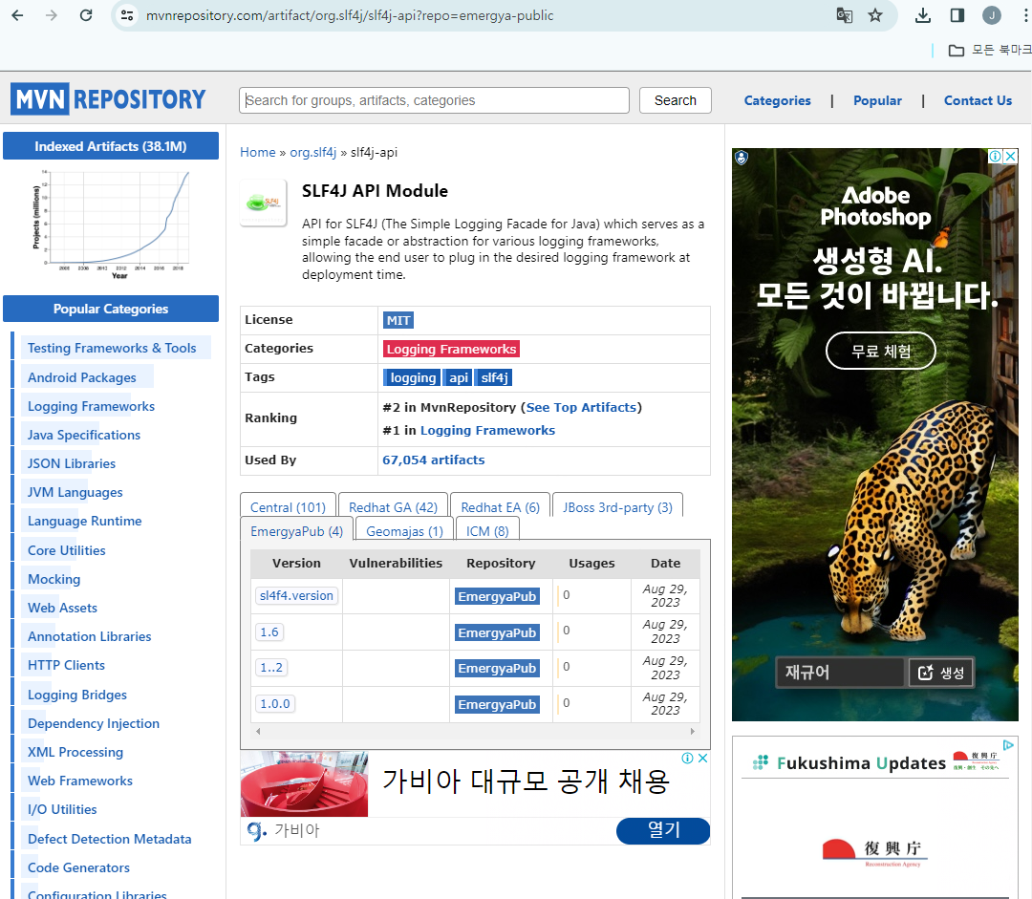Open version 1.6
The height and width of the screenshot is (899, 1032).
pos(269,631)
